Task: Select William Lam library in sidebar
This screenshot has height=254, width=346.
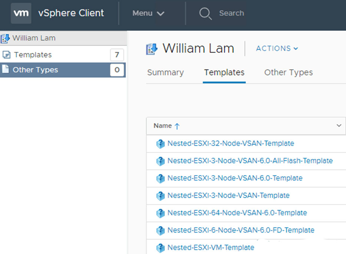Action: point(33,38)
